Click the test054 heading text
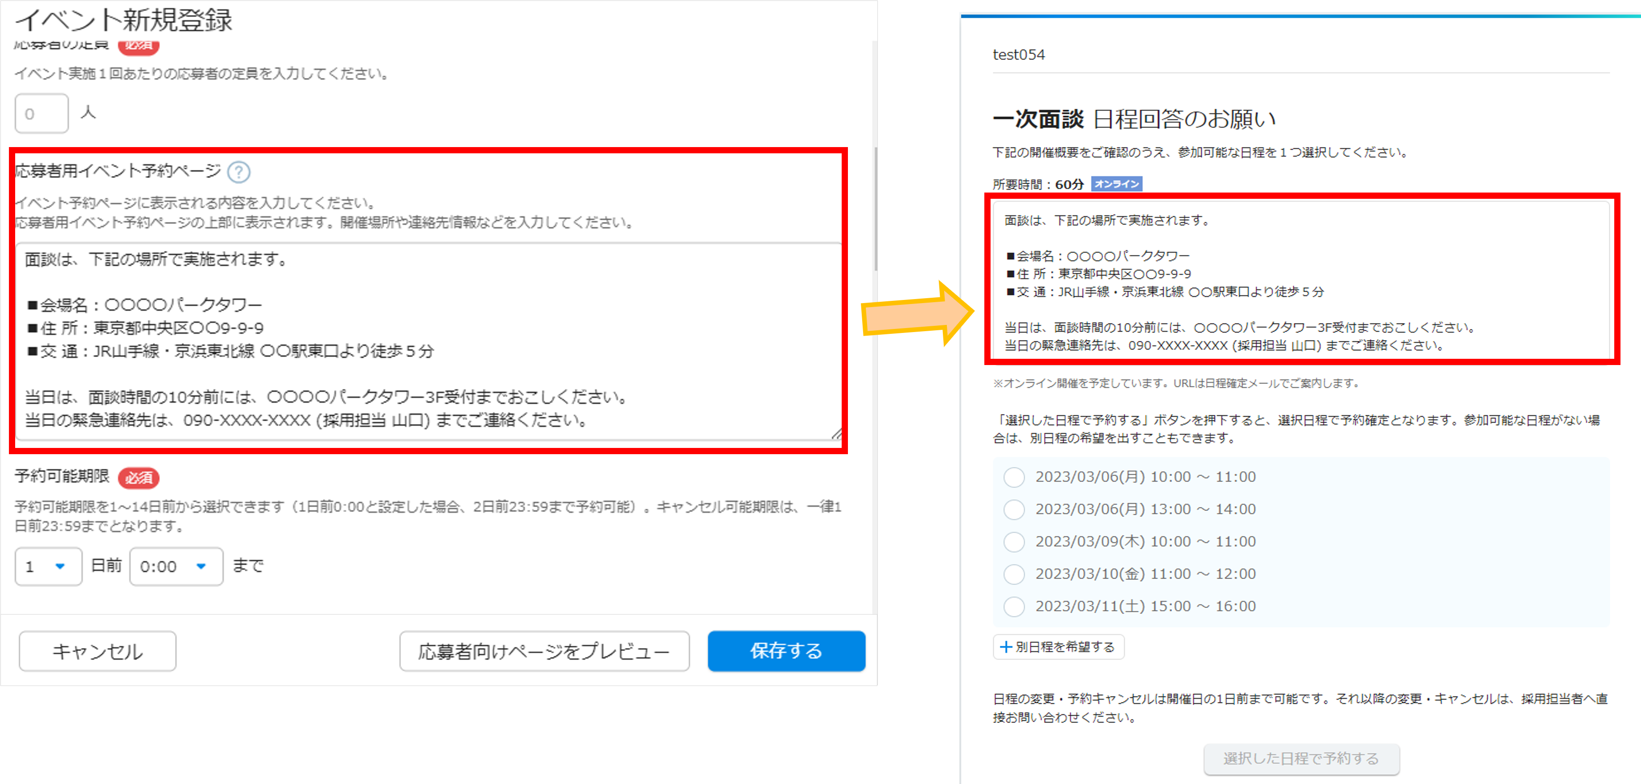Image resolution: width=1641 pixels, height=784 pixels. 1019,55
